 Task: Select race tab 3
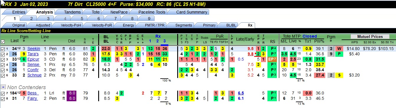pos(48,18)
